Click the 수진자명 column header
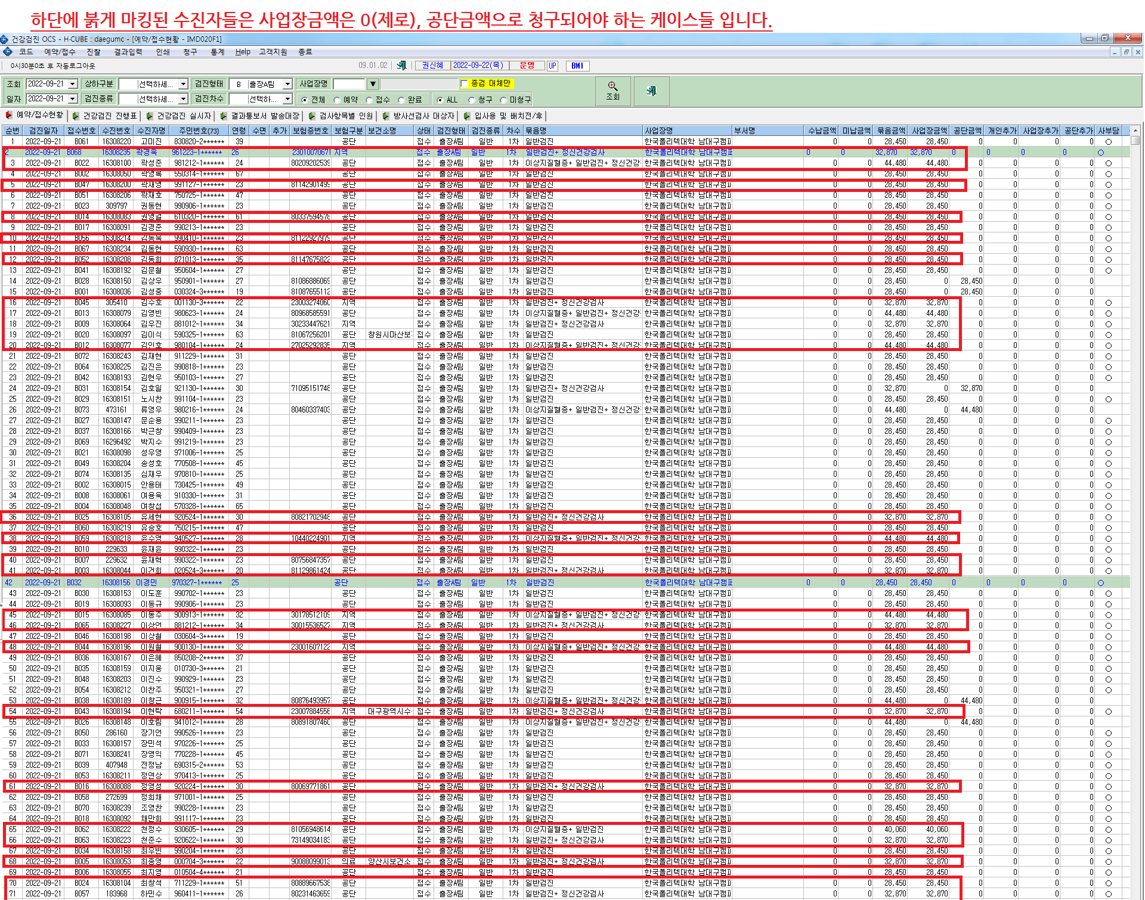The height and width of the screenshot is (900, 1145). (151, 131)
